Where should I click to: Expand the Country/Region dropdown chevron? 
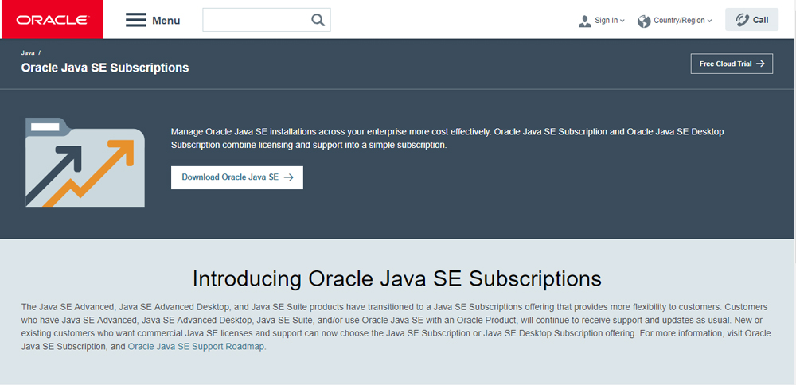(x=709, y=21)
